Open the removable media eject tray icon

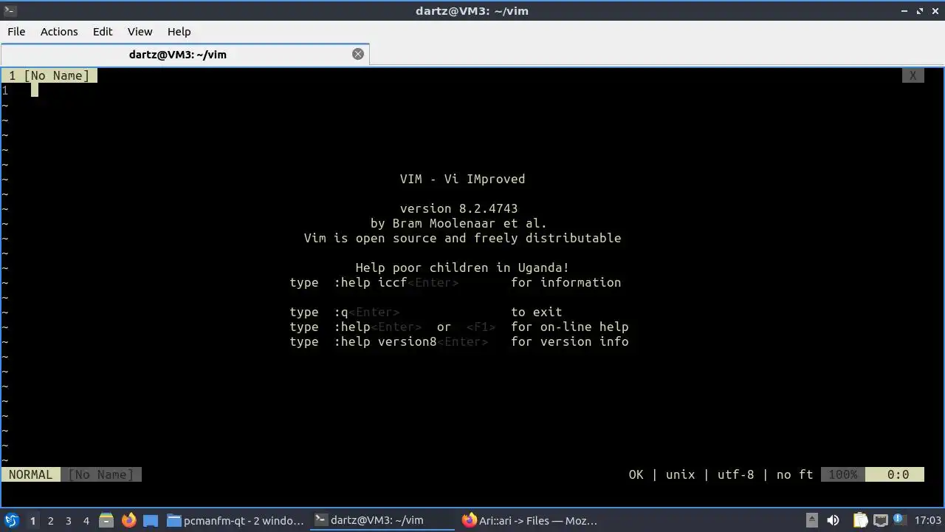[811, 520]
